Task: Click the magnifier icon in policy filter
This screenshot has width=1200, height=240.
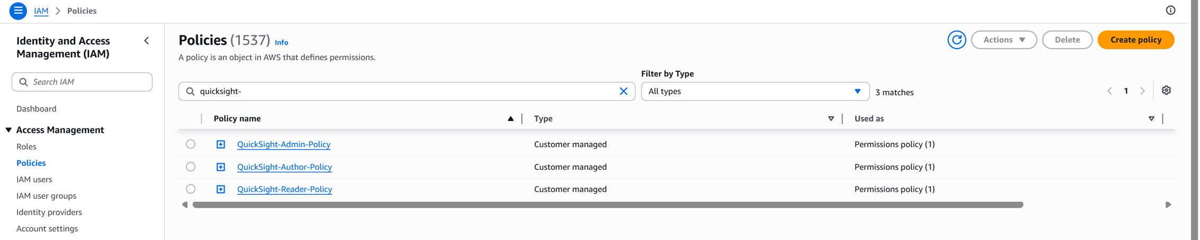Action: coord(191,91)
